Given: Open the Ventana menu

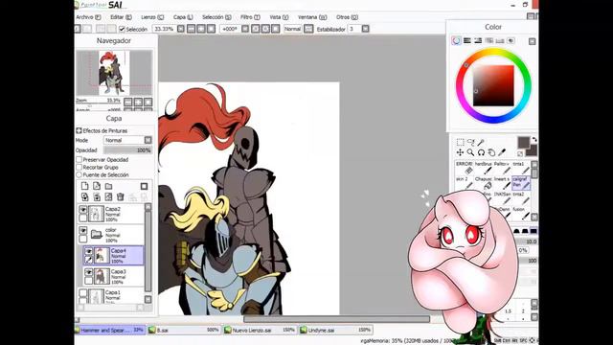Looking at the screenshot, I should [x=312, y=17].
